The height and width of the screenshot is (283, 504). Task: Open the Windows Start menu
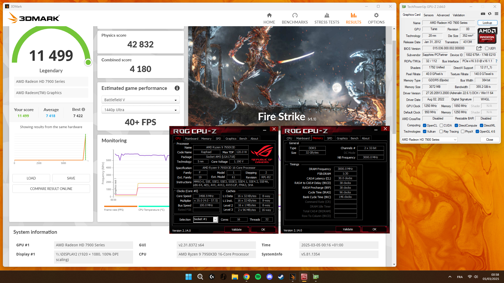pyautogui.click(x=188, y=277)
